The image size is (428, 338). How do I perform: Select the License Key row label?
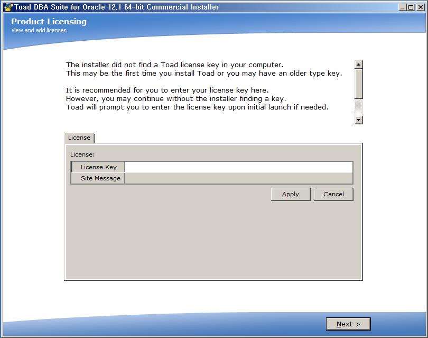pyautogui.click(x=98, y=167)
